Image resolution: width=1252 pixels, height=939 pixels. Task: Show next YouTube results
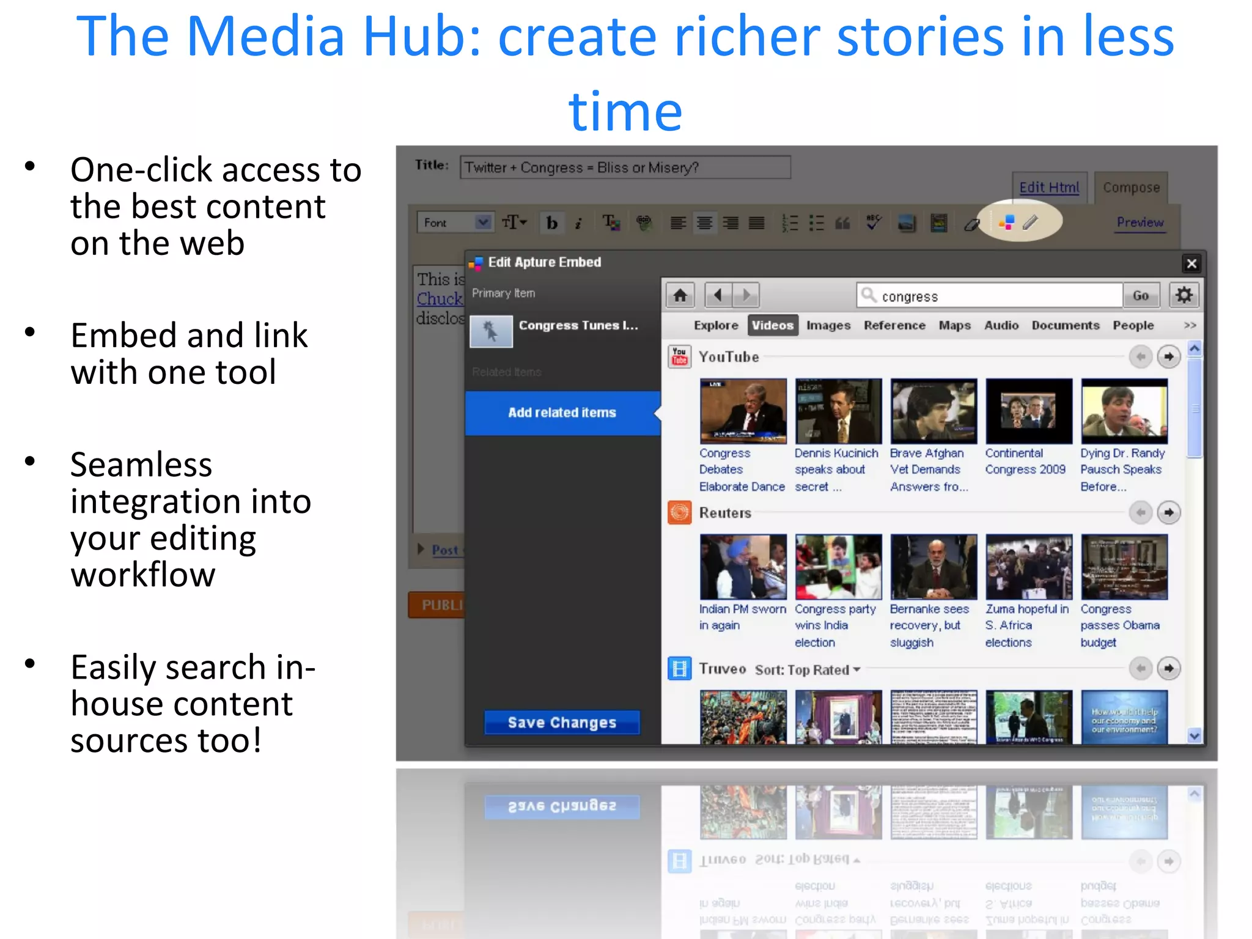[x=1168, y=356]
